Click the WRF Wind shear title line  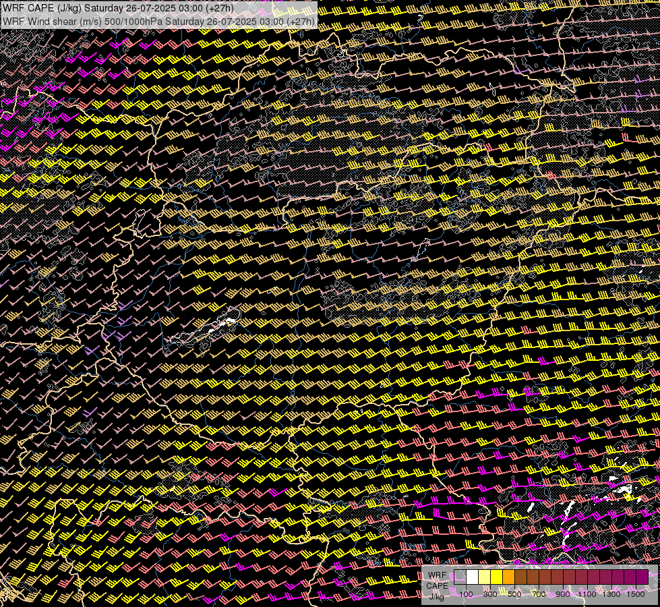(x=158, y=22)
